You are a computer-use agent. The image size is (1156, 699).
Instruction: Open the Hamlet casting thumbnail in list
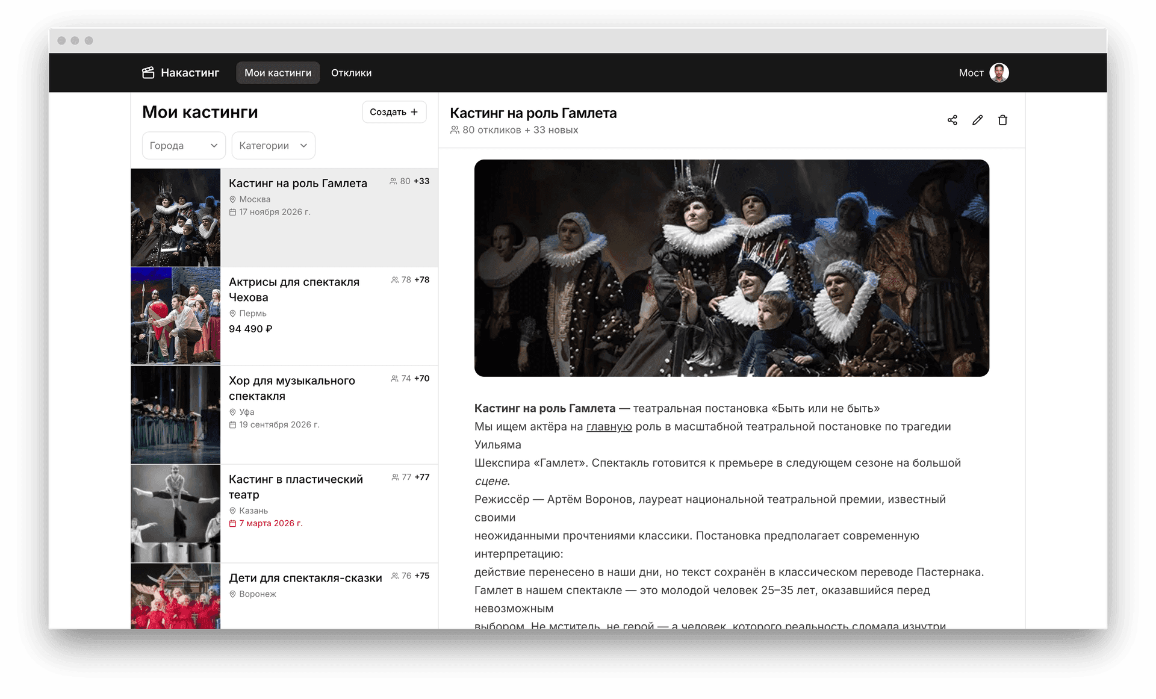tap(175, 217)
